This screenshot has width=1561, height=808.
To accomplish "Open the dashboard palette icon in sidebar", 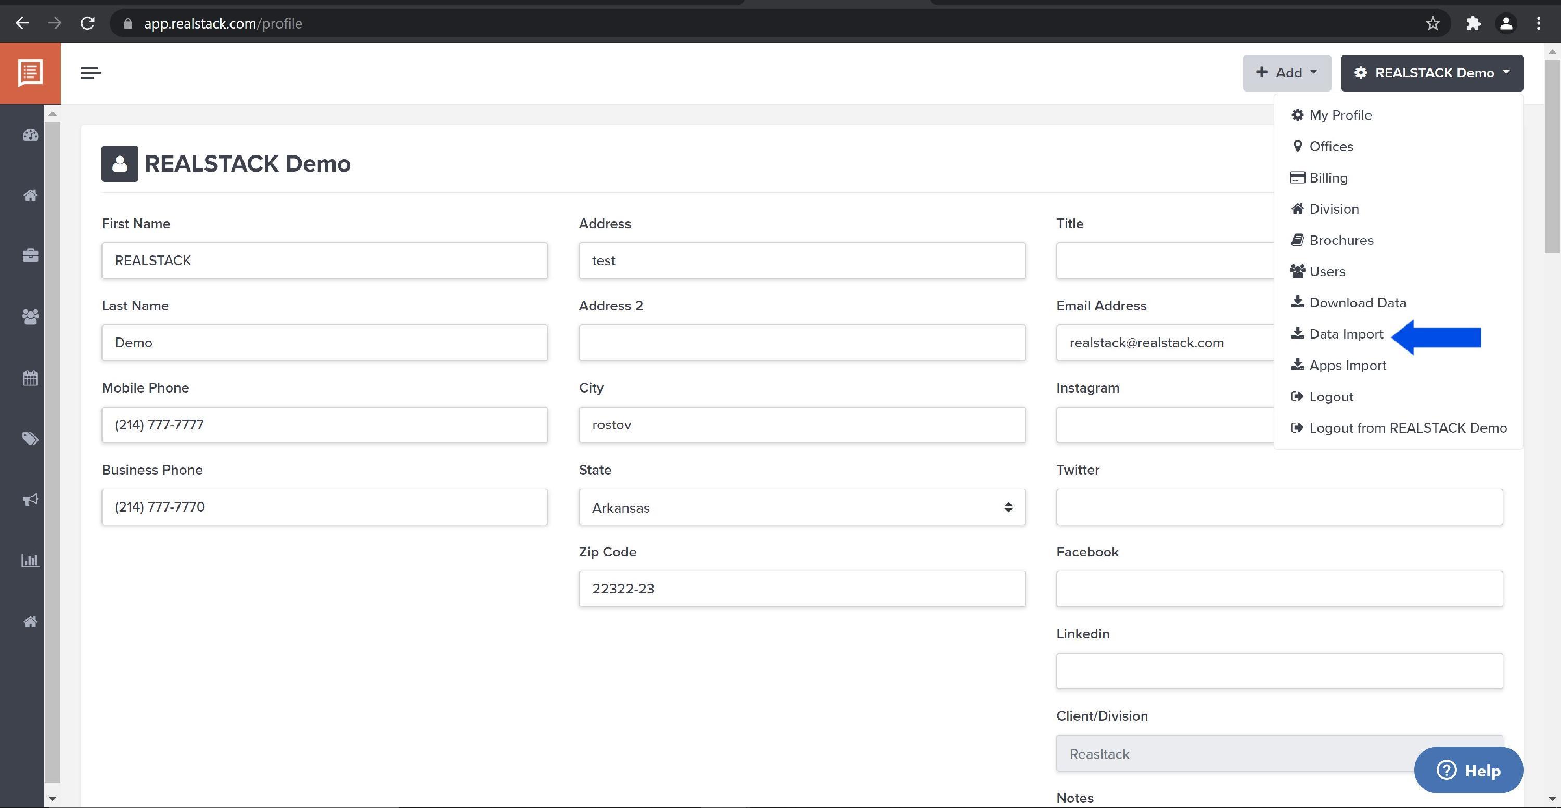I will pyautogui.click(x=30, y=135).
